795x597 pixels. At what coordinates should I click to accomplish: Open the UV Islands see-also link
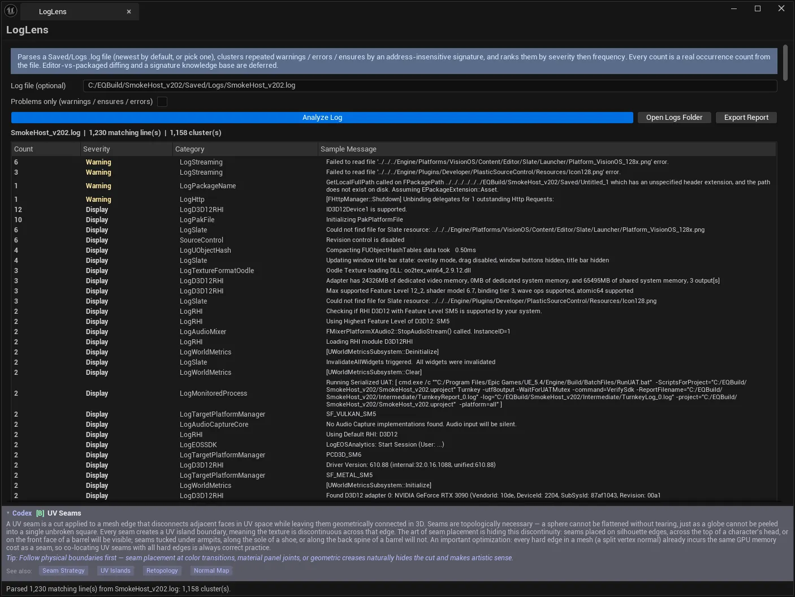click(x=115, y=571)
